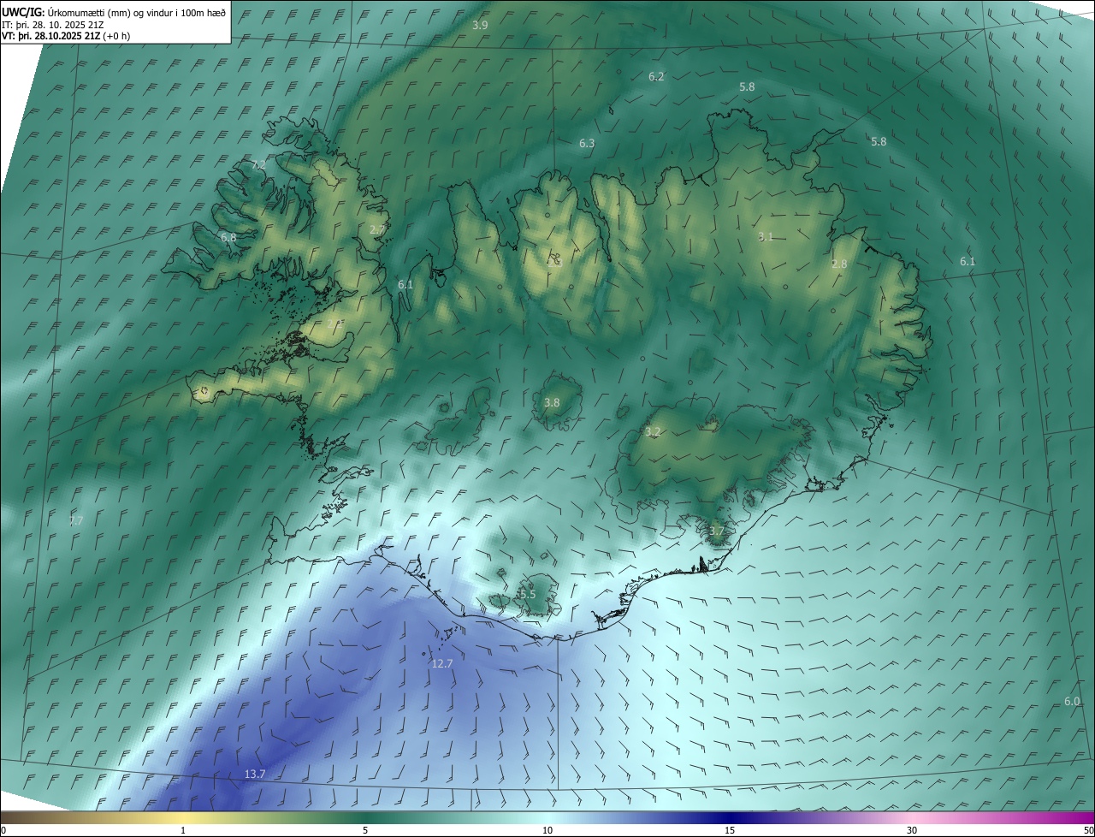The image size is (1095, 837).
Task: Click the 6.3 value label
Action: click(x=587, y=144)
